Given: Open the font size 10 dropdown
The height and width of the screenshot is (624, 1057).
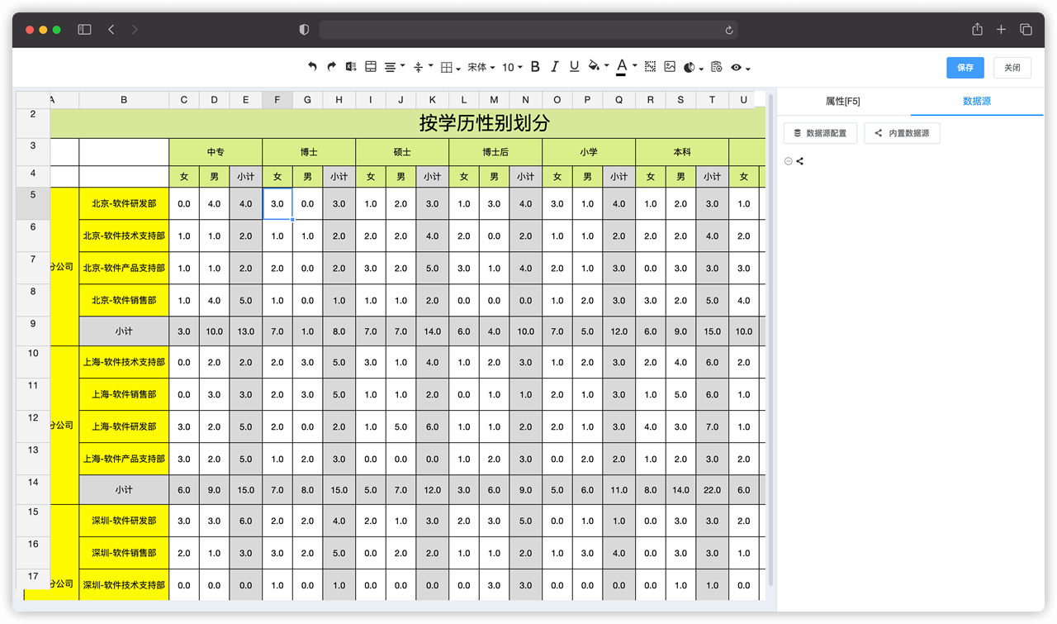Looking at the screenshot, I should click(x=512, y=68).
